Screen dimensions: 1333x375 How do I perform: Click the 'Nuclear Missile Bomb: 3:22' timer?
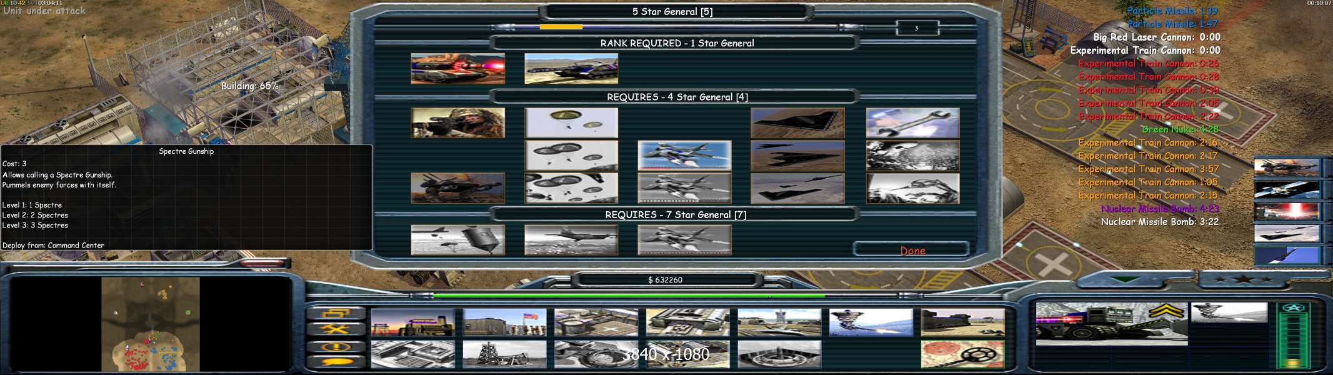[x=1160, y=221]
